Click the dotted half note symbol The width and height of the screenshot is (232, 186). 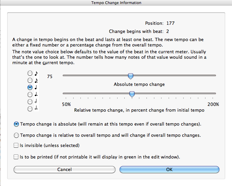[36, 109]
